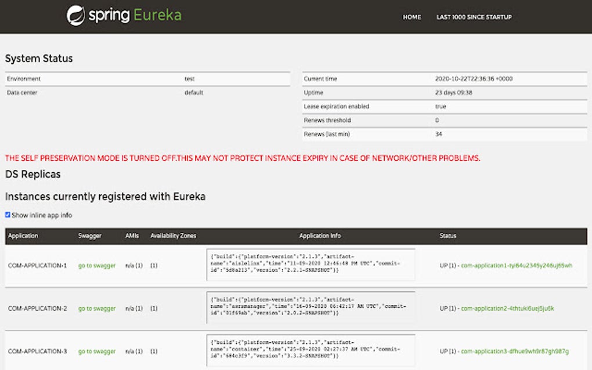The width and height of the screenshot is (592, 370).
Task: Open LAST 1000 SINCE STARTUP page
Action: [474, 17]
